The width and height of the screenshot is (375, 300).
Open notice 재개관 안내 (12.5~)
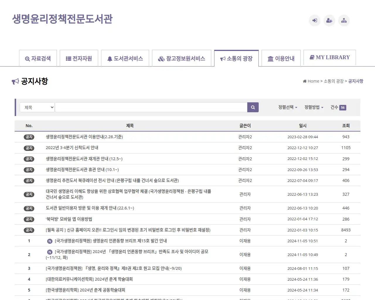pos(84,159)
